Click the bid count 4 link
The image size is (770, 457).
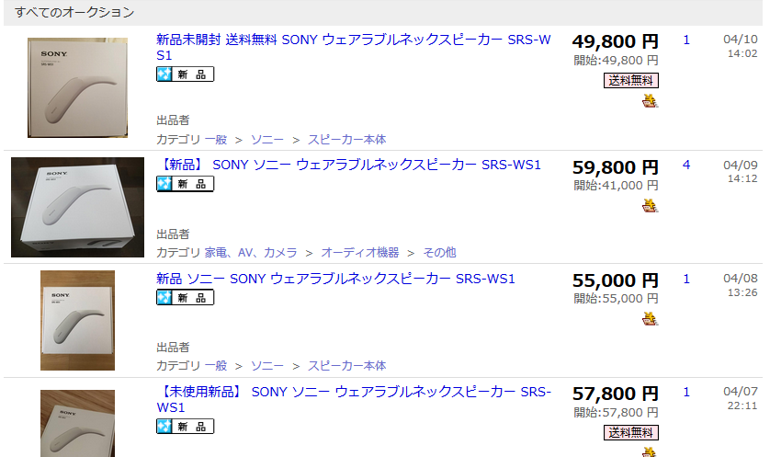[x=686, y=166]
